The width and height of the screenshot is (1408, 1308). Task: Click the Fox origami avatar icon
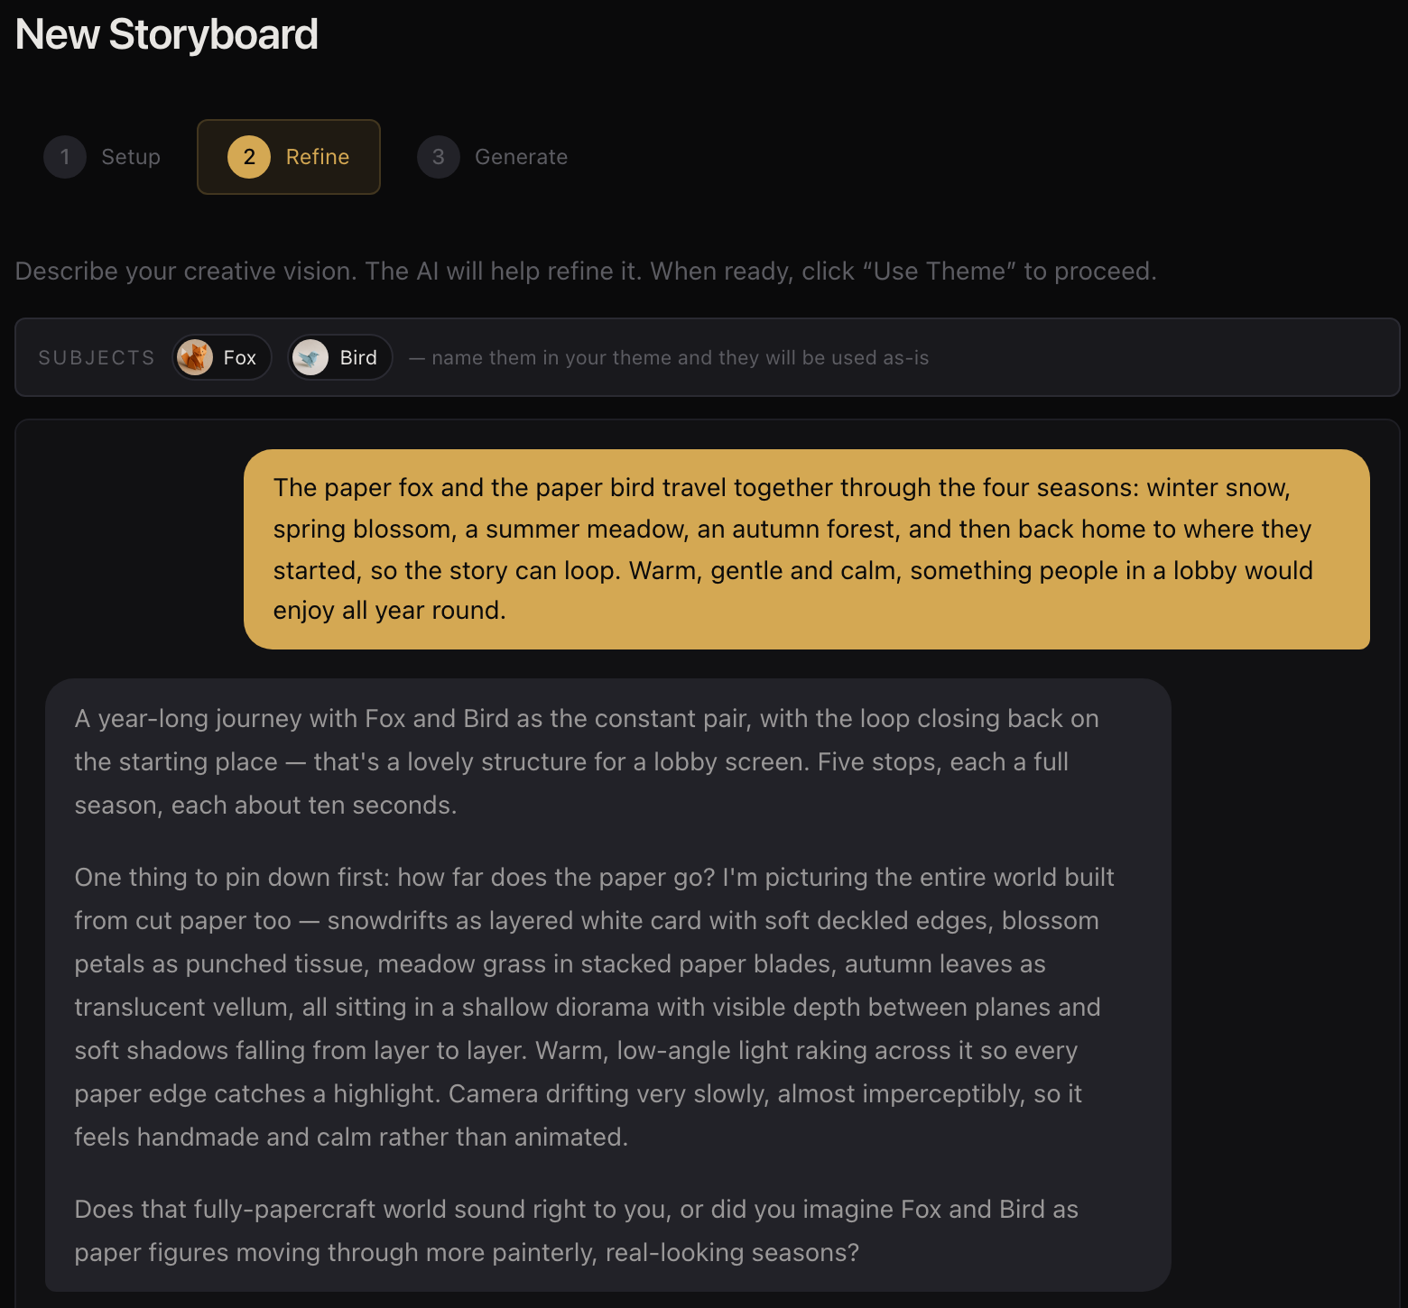(x=195, y=357)
